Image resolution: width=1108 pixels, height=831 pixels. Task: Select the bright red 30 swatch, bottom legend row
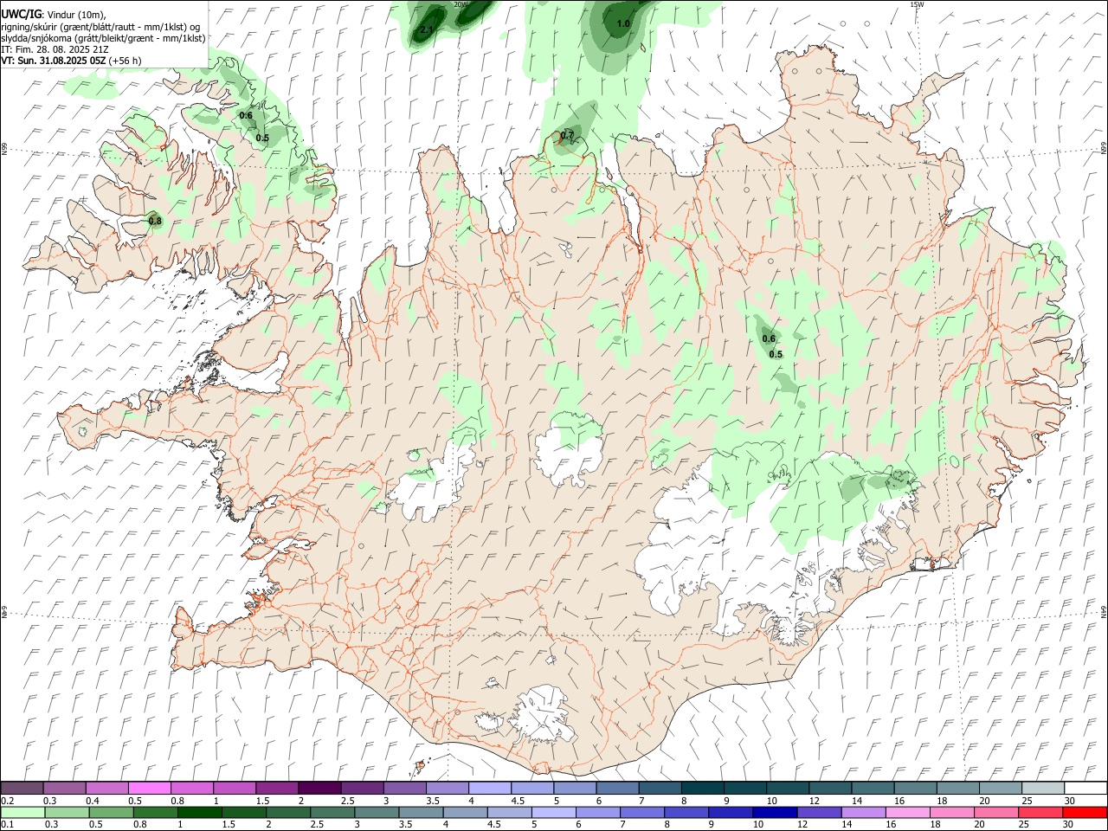[1085, 812]
